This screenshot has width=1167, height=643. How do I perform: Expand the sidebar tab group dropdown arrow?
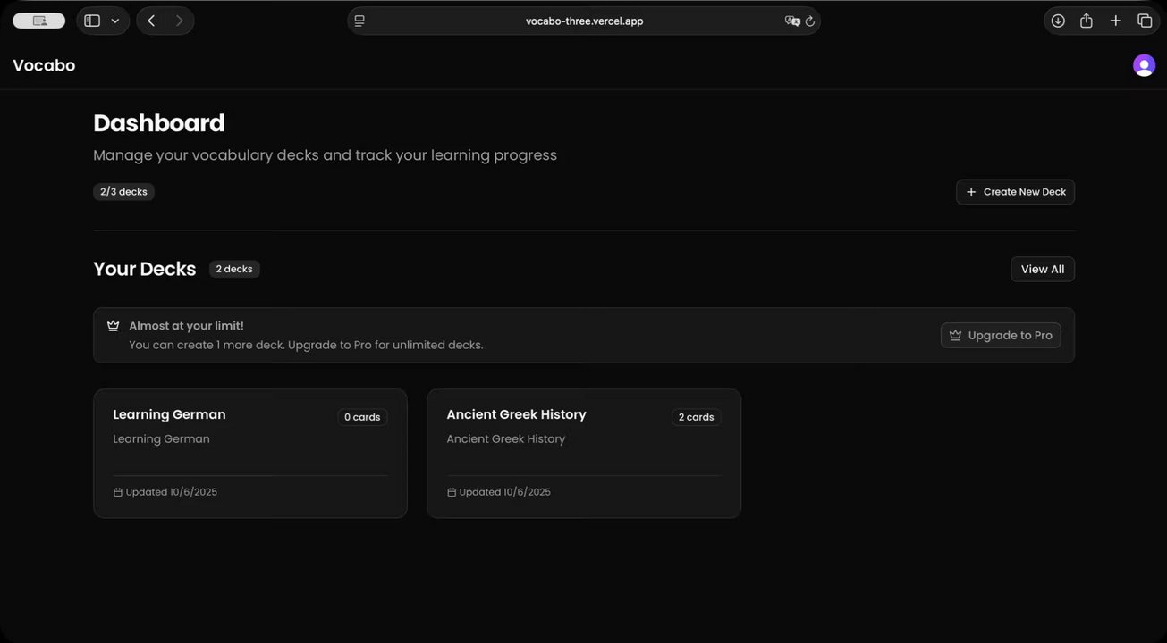(115, 21)
